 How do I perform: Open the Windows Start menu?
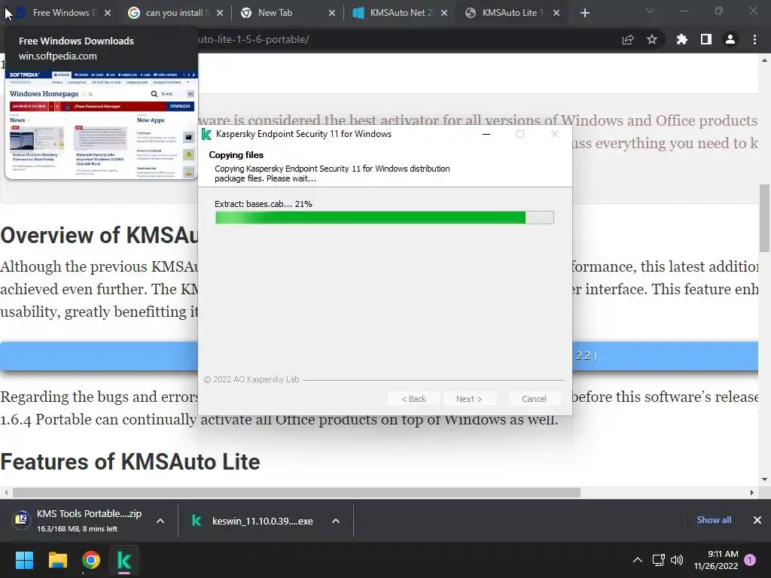[x=24, y=560]
